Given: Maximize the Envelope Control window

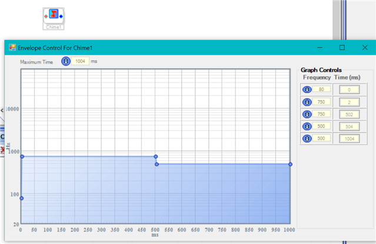Looking at the screenshot, I should click(342, 48).
